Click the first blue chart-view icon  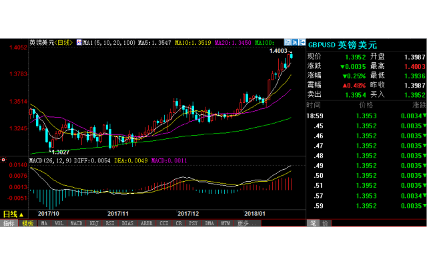pos(288,42)
